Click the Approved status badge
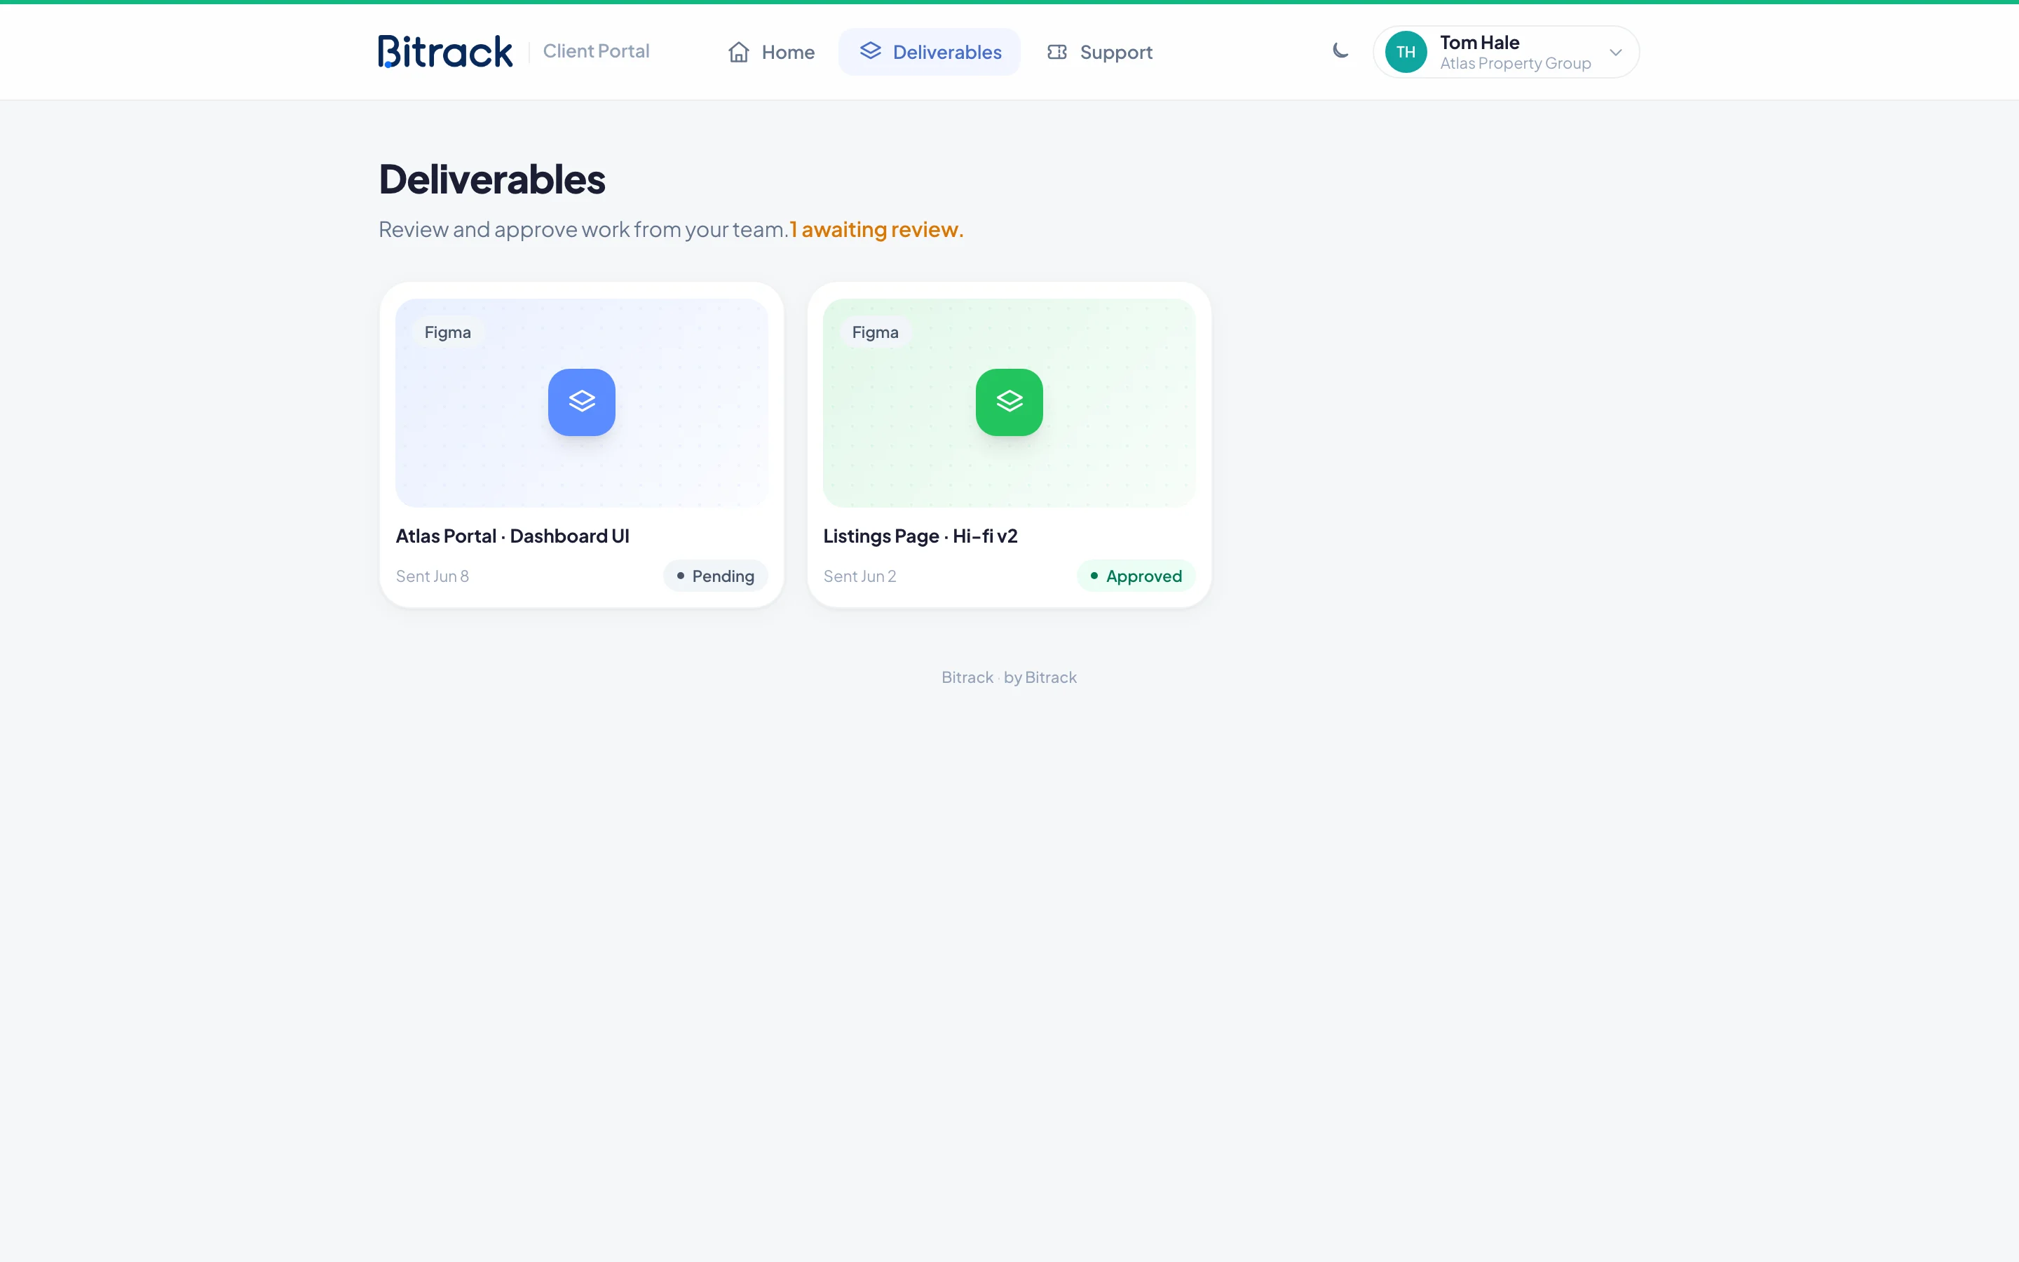The width and height of the screenshot is (2019, 1262). [x=1136, y=576]
